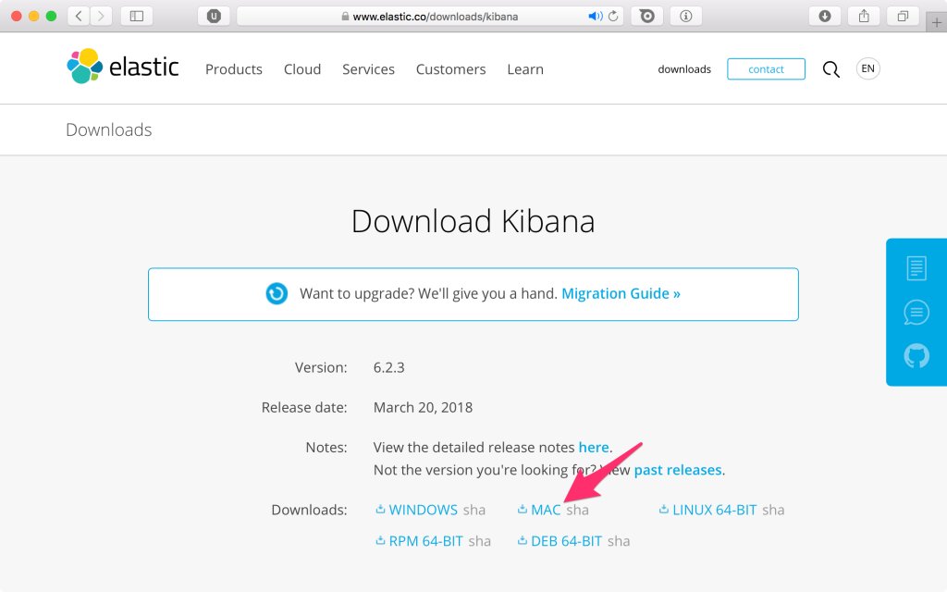Viewport: 947px width, 592px height.
Task: Click the download icon next to RPM 64-BIT
Action: pyautogui.click(x=380, y=540)
